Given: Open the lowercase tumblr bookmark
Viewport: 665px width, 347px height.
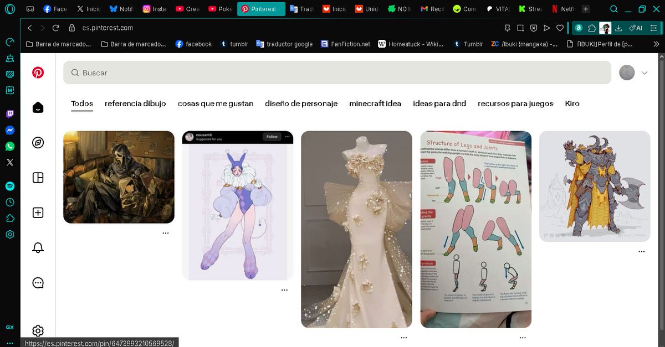Looking at the screenshot, I should click(233, 44).
